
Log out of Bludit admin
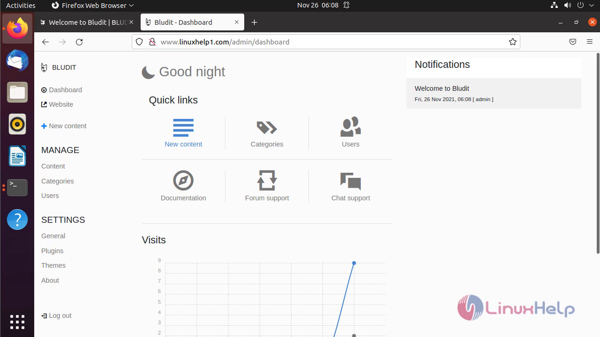[x=56, y=315]
